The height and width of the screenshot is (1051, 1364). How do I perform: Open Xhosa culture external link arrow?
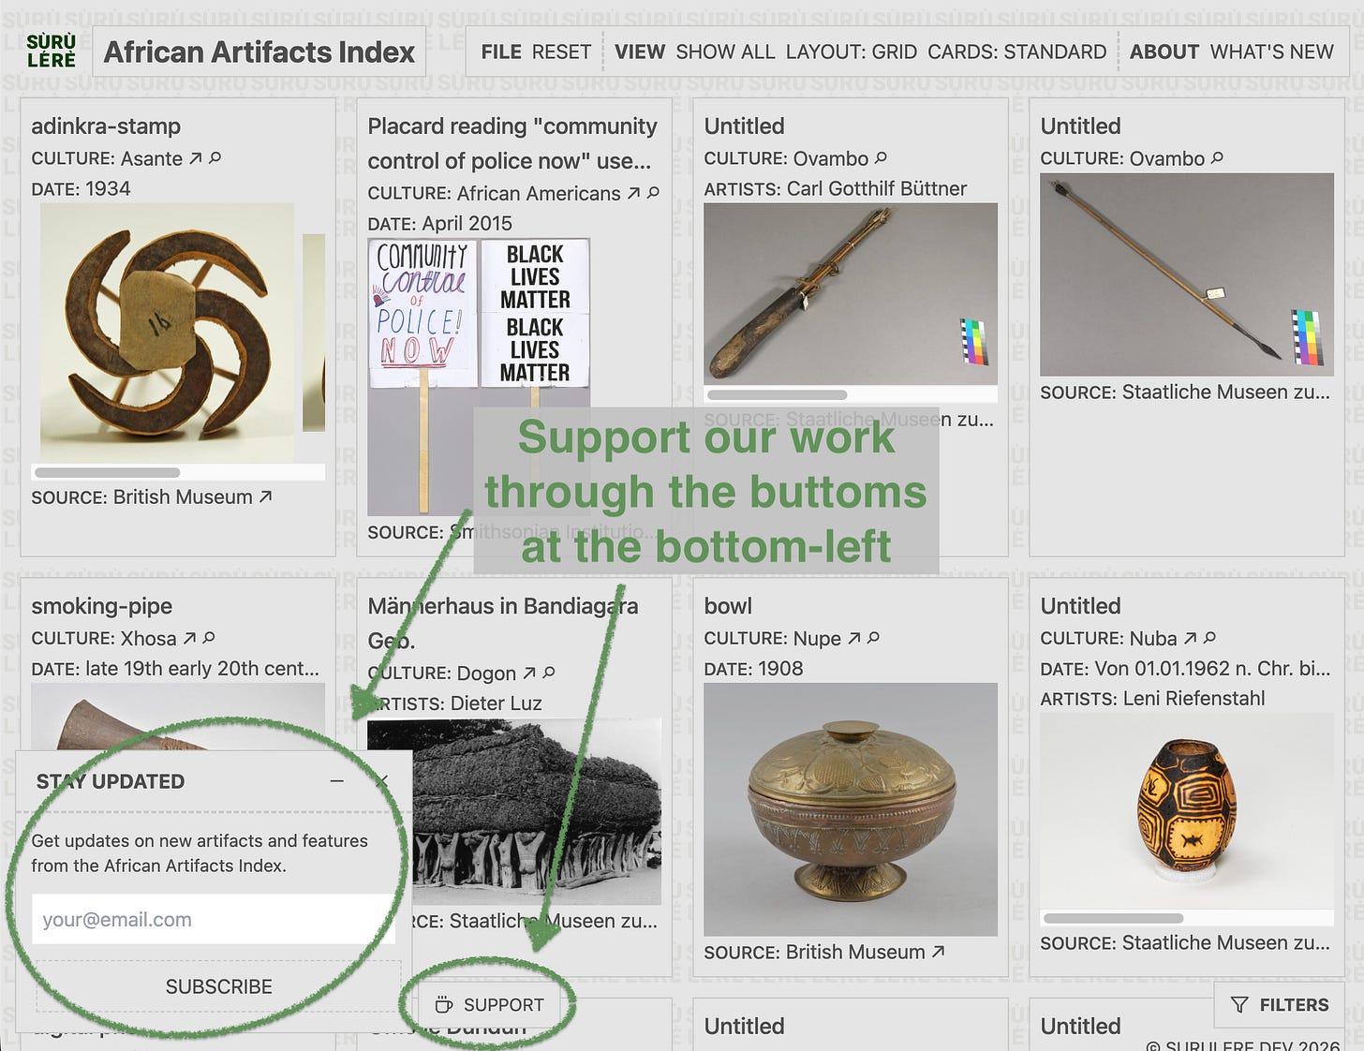tap(189, 638)
